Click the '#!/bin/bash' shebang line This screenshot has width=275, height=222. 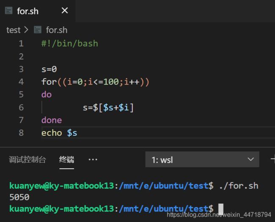pyautogui.click(x=70, y=44)
